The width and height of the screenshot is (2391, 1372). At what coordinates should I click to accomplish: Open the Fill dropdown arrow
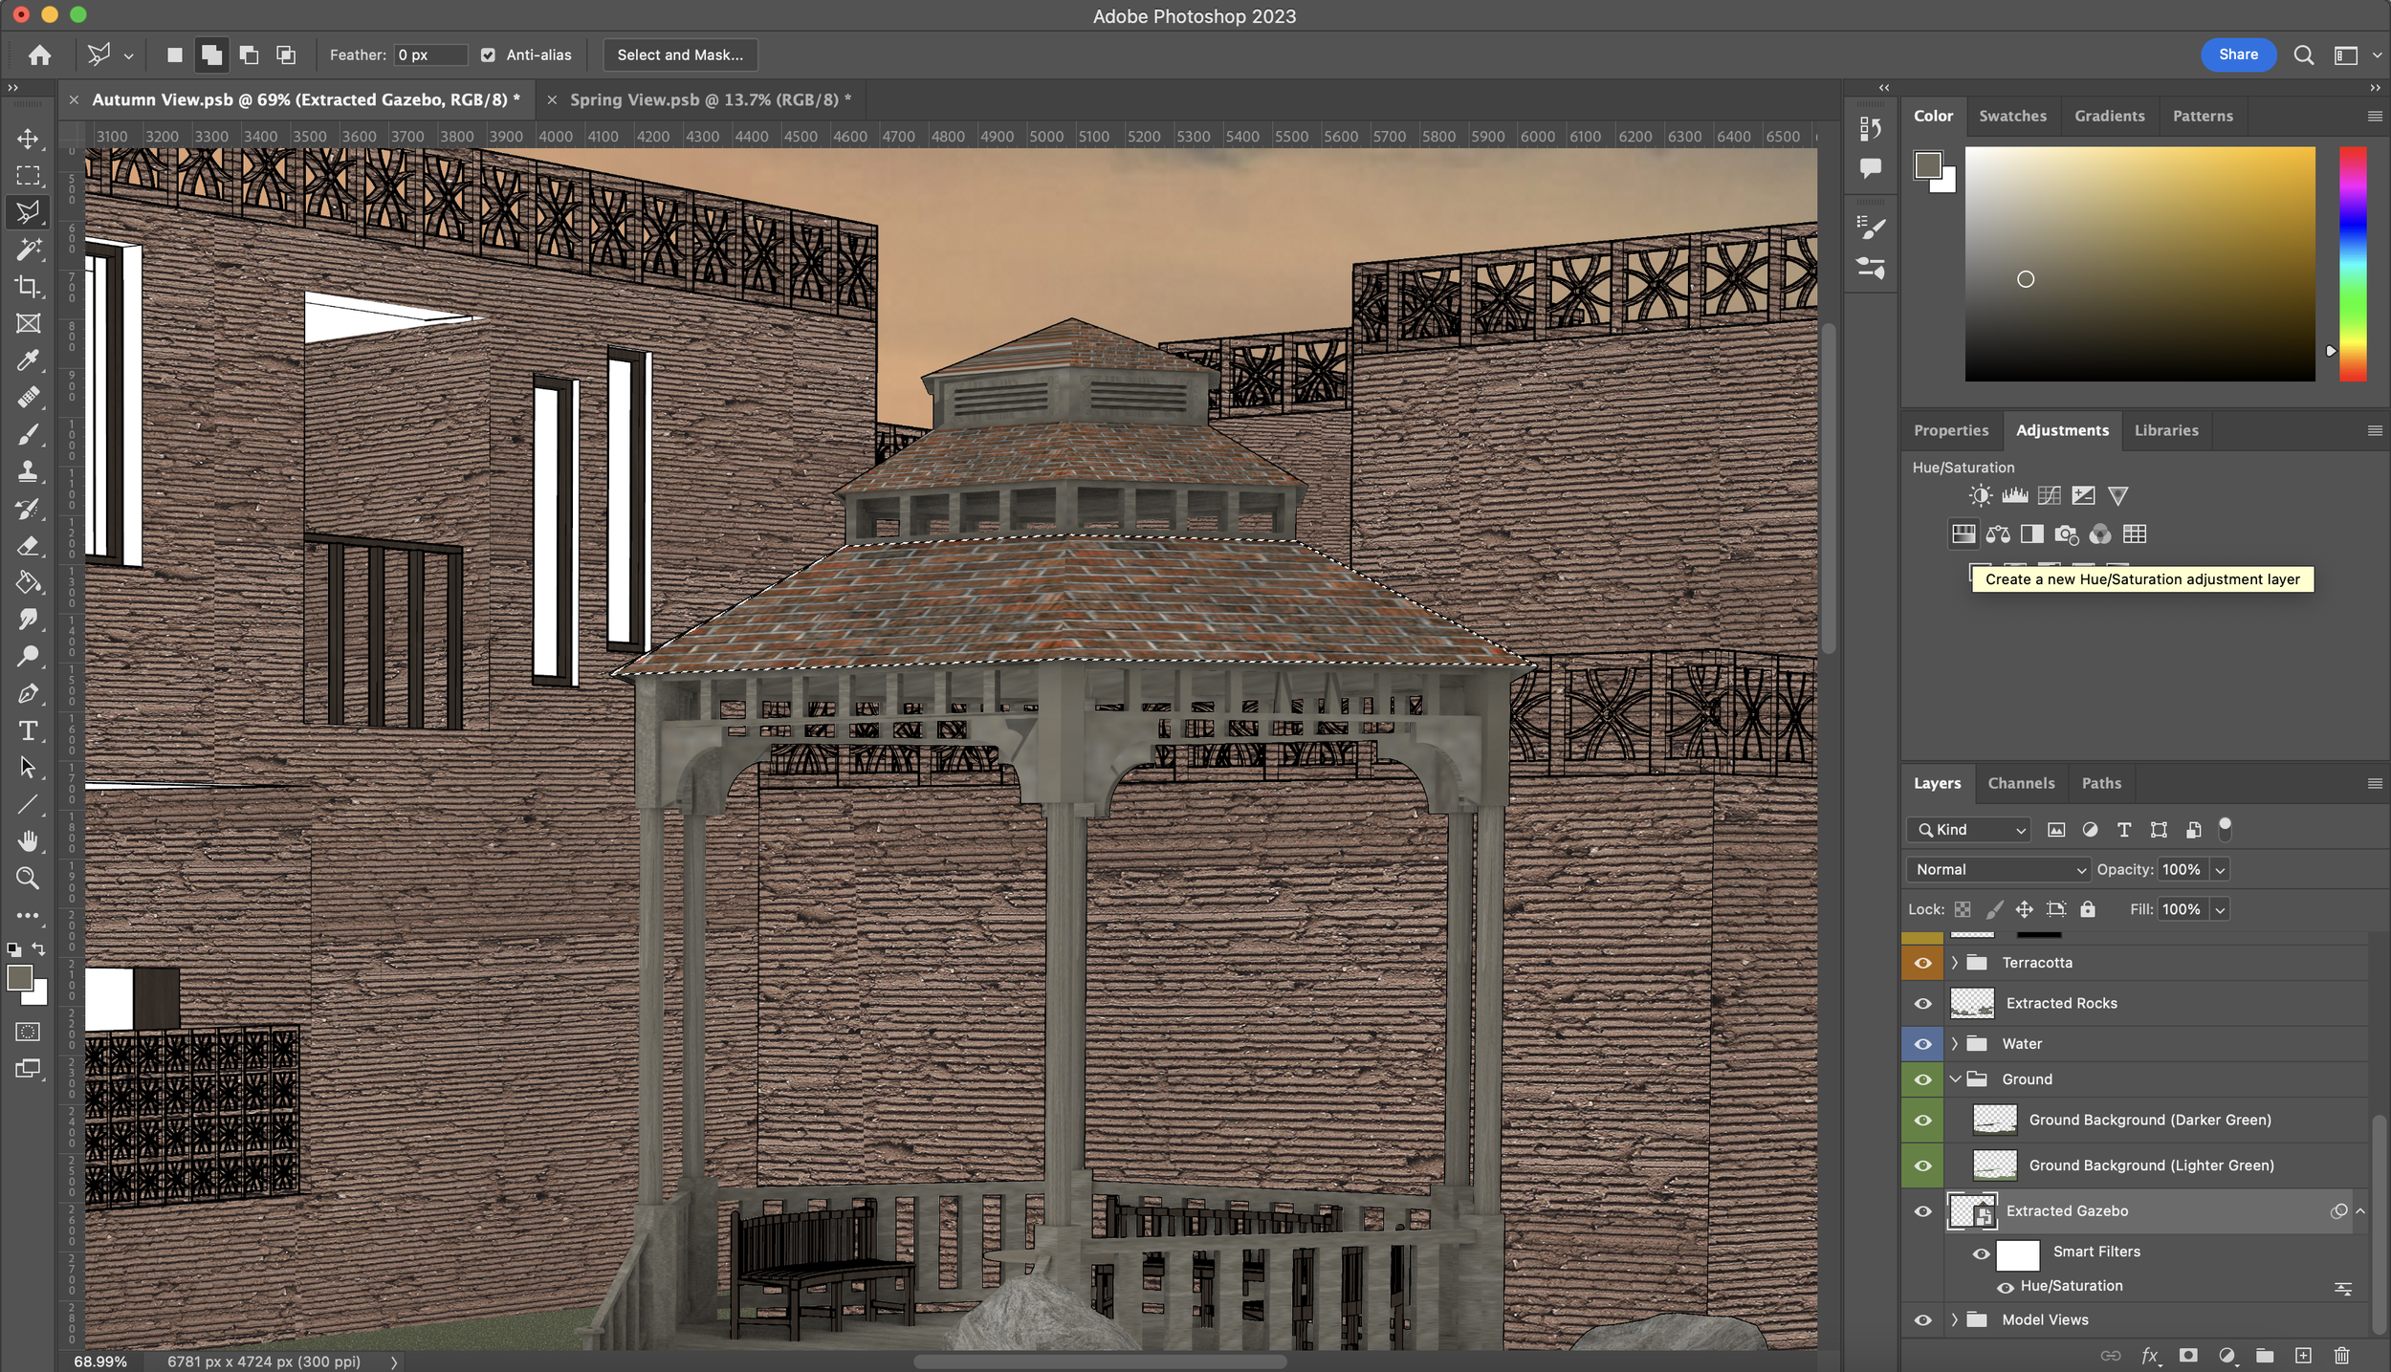click(2220, 910)
